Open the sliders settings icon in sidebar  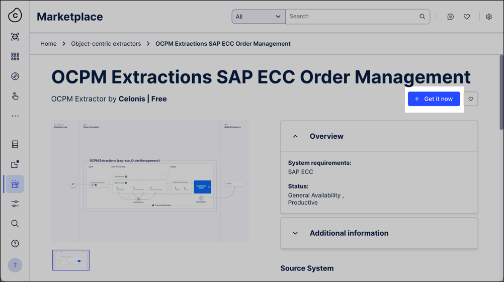click(x=15, y=204)
